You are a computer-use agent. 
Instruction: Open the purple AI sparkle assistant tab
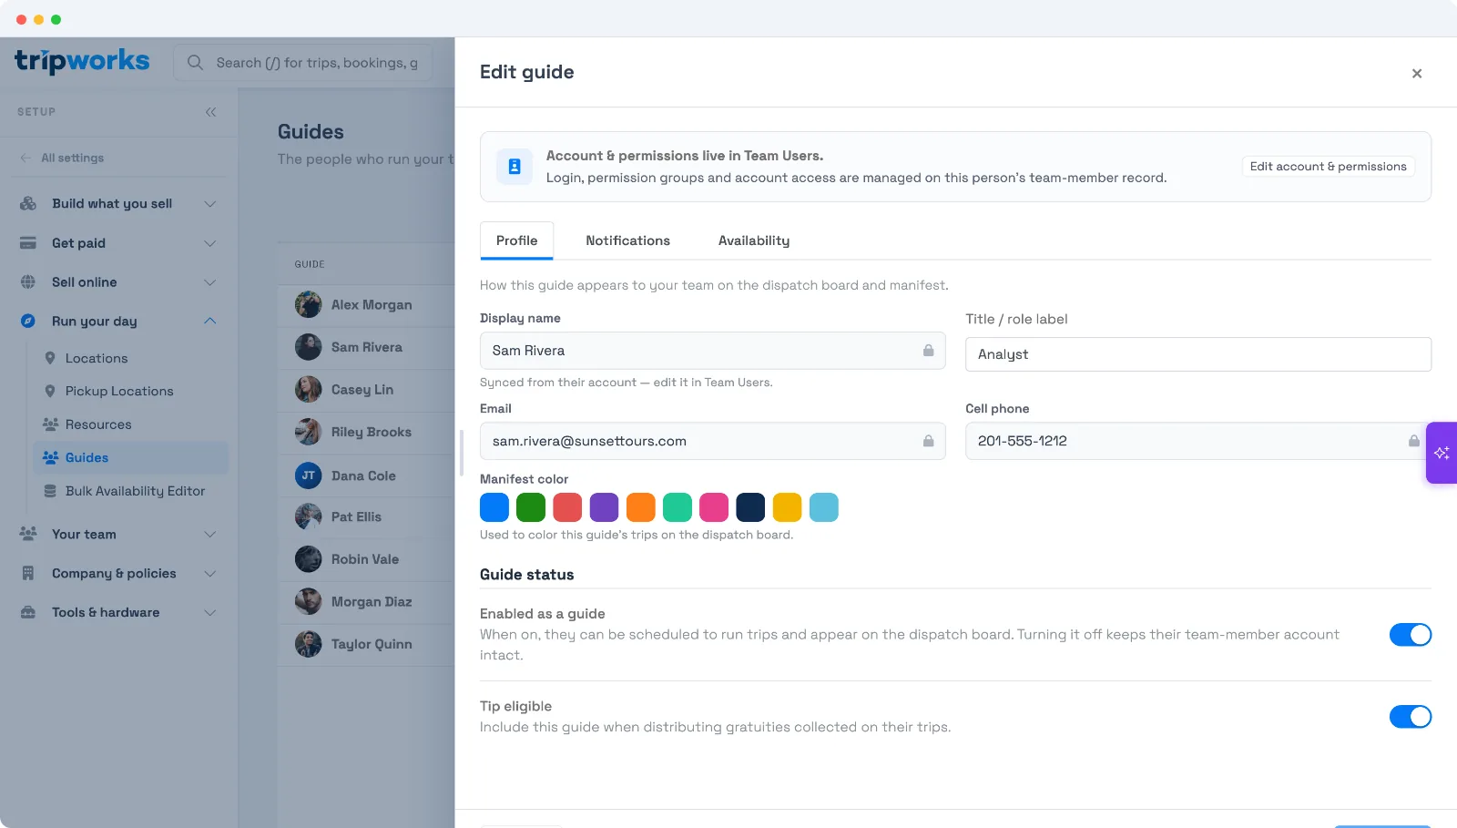(1442, 453)
